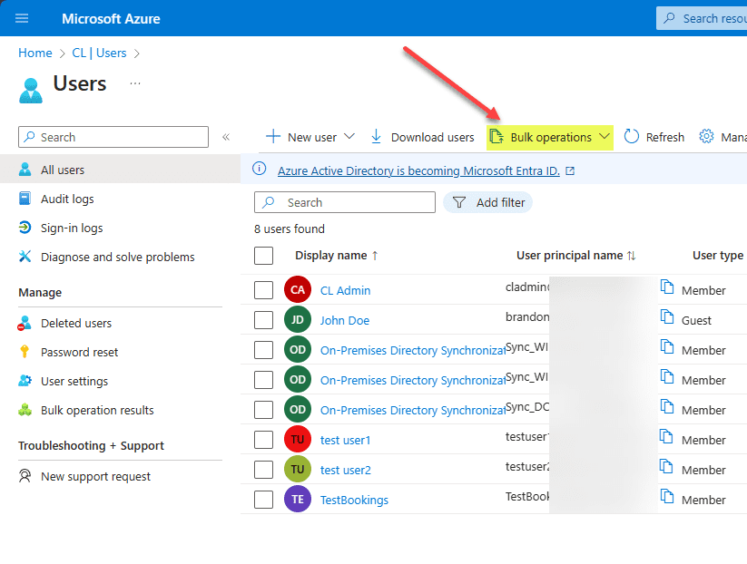
Task: Open the CL Admin user profile
Action: point(346,290)
